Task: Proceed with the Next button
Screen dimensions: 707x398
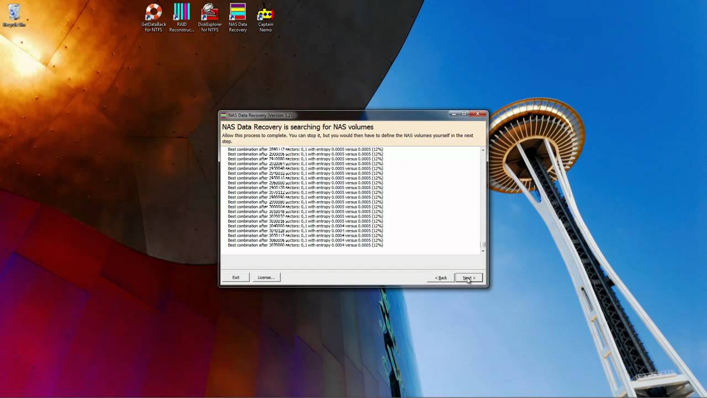Action: (469, 277)
